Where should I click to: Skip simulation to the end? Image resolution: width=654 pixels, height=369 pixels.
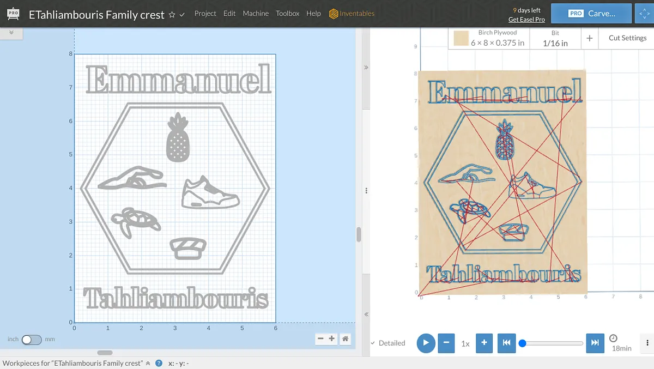click(595, 343)
